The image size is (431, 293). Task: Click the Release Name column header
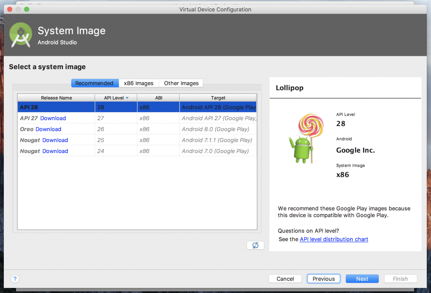[56, 98]
